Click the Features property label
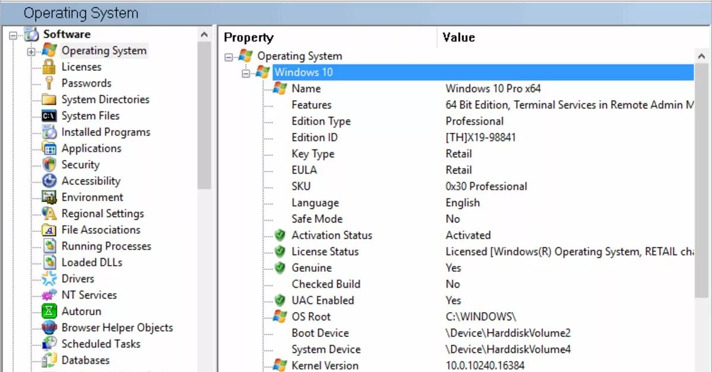712x372 pixels. pos(311,105)
